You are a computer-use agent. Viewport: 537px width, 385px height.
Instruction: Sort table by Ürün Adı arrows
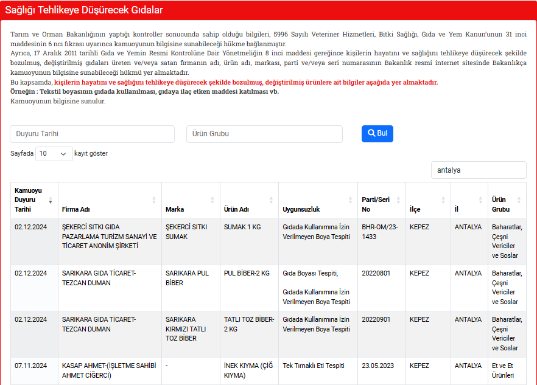[x=271, y=200]
